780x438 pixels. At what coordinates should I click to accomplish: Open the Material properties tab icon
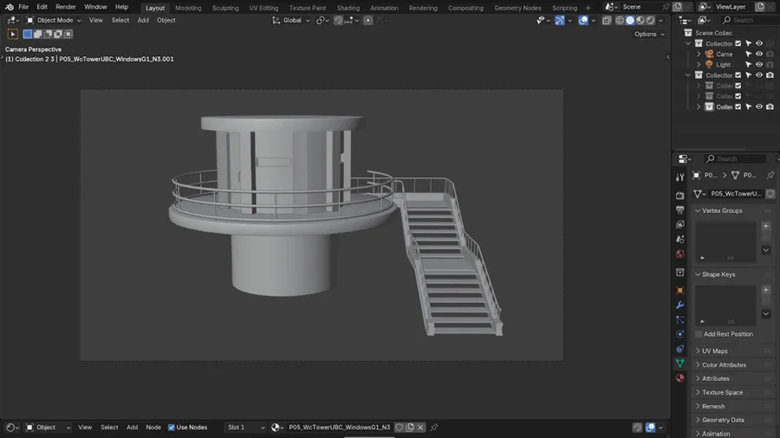click(680, 378)
